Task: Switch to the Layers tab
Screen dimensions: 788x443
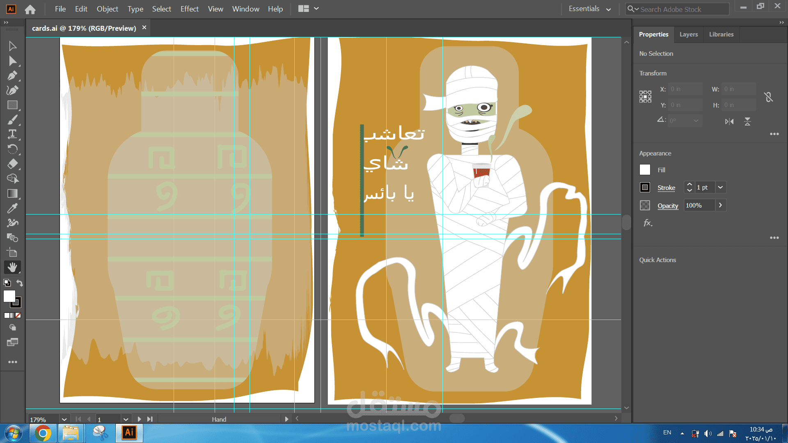Action: (x=689, y=34)
